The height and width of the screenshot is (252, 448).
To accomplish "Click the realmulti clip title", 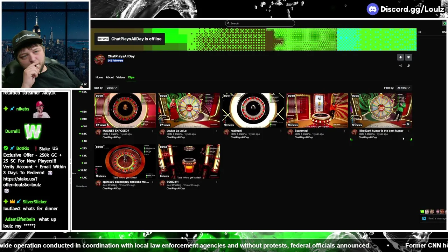I will [x=236, y=131].
